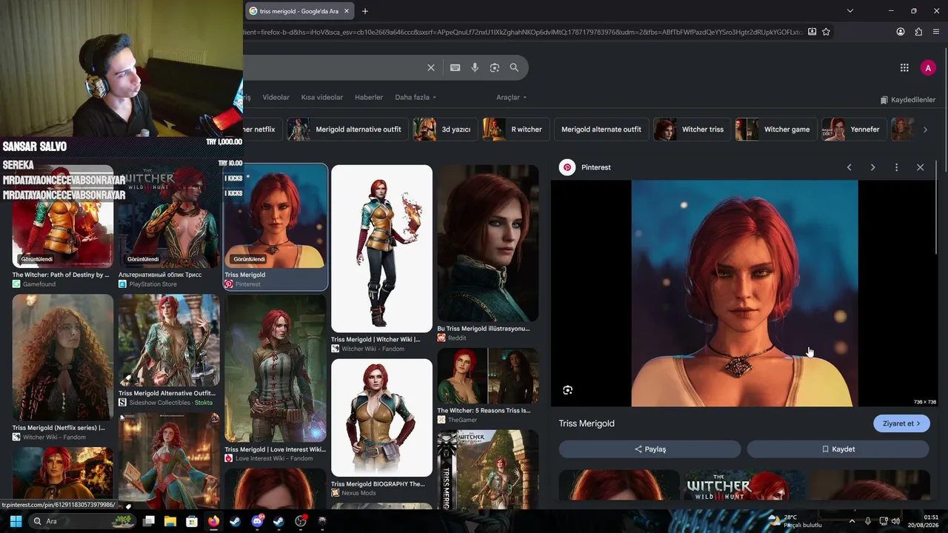The image size is (948, 533).
Task: Start a voice search with the microphone
Action: coord(475,67)
